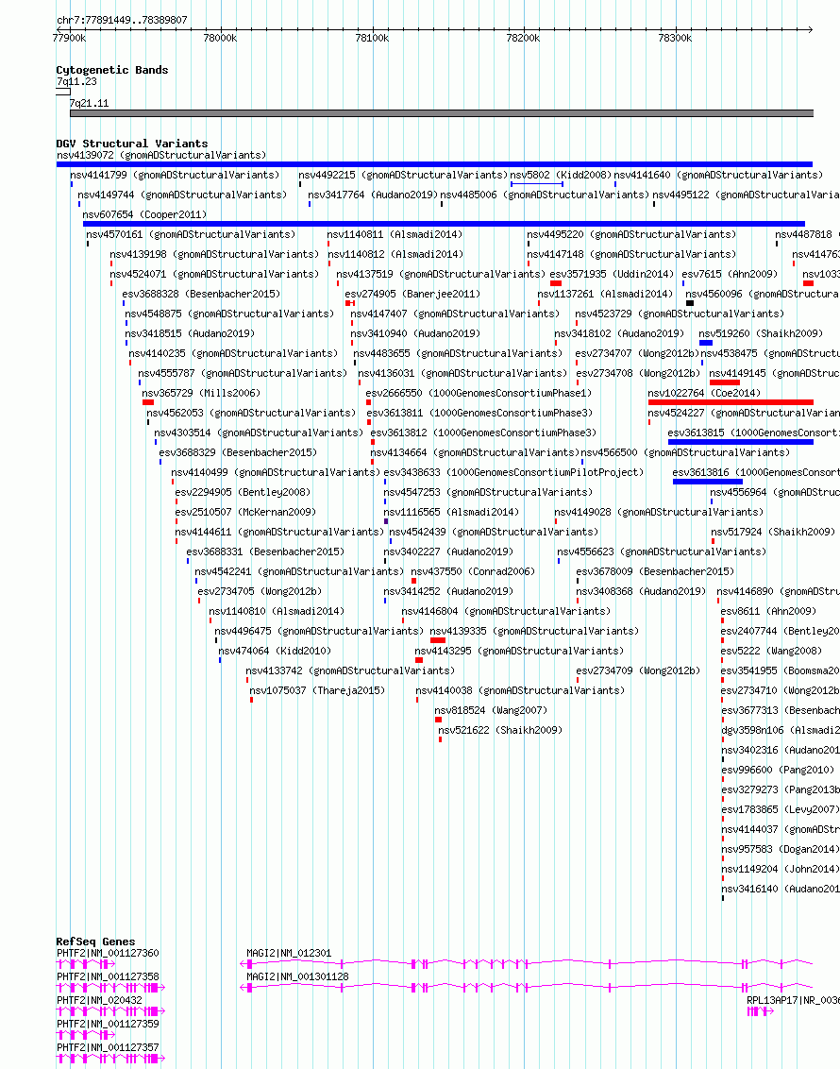Click the nsv1149204 (John2014) label
Screen dimensions: 840x1069
click(780, 869)
